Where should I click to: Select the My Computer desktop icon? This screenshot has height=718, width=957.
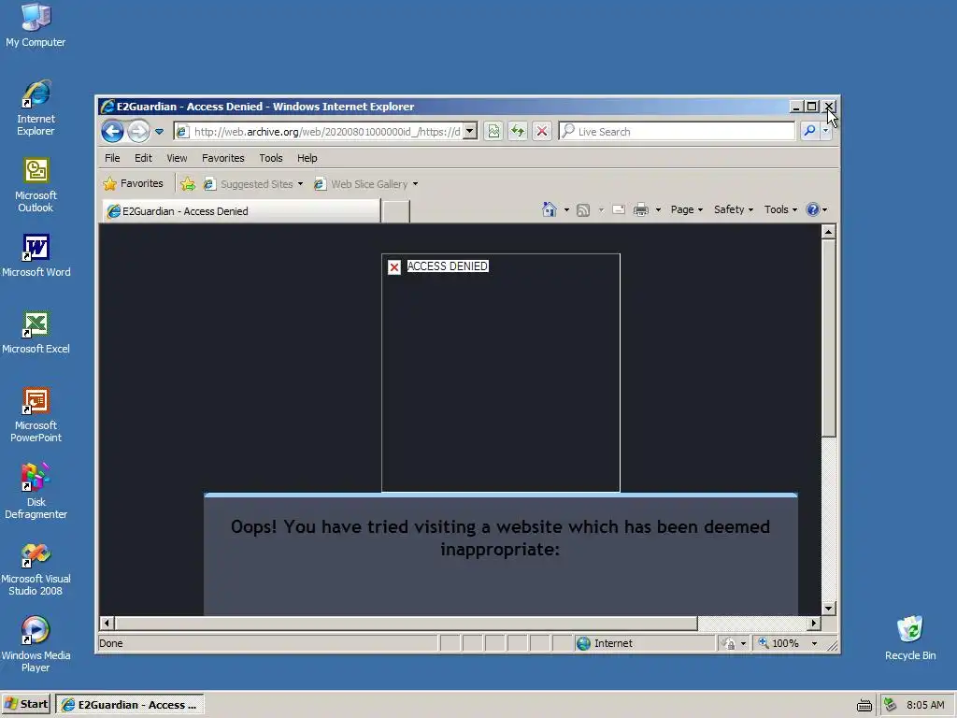click(x=36, y=25)
